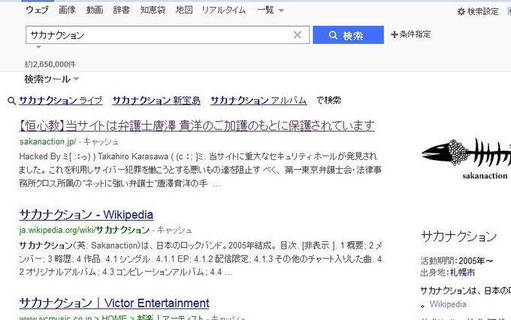Expand the 検索ツール dropdown
This screenshot has height=320, width=511.
tap(52, 79)
